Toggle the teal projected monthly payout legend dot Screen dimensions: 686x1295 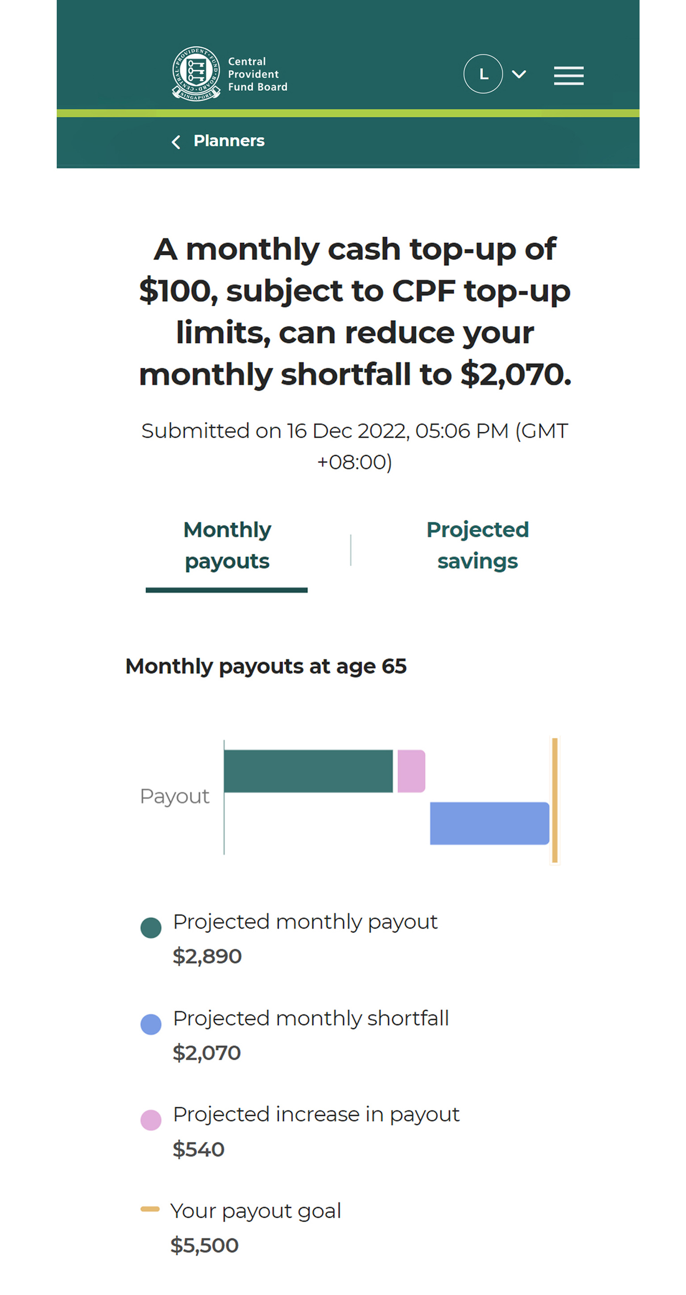[x=151, y=928]
